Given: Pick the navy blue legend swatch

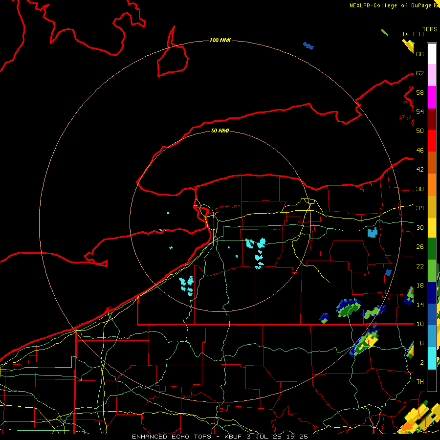Looking at the screenshot, I should click(x=432, y=293).
